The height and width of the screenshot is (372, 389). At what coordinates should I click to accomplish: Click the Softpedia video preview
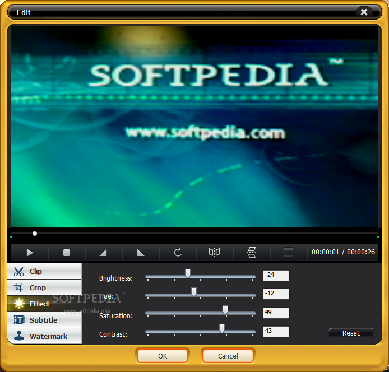click(194, 127)
